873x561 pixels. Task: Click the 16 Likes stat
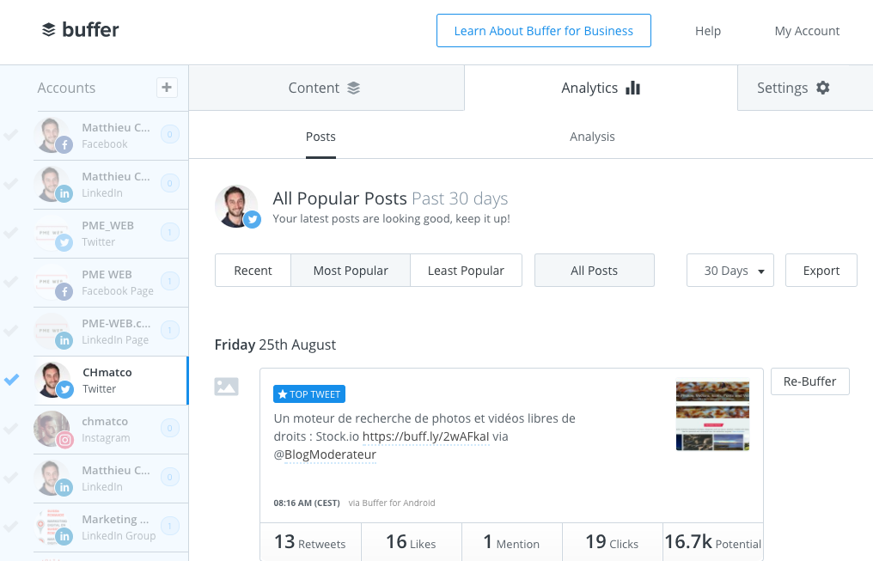(x=412, y=542)
